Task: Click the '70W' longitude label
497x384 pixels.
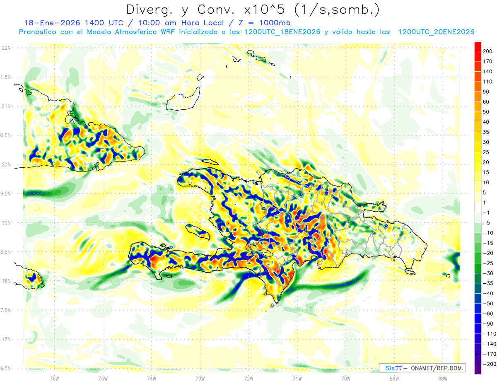Action: click(x=346, y=378)
